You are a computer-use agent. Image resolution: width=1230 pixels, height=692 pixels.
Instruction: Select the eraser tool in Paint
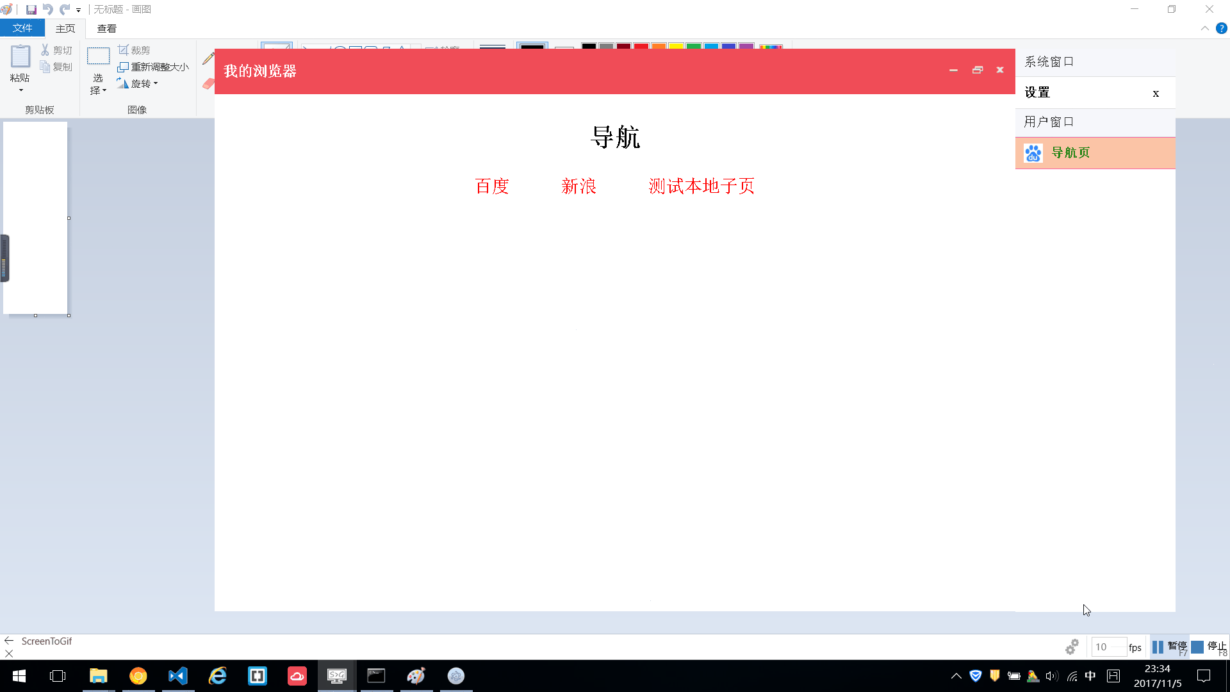coord(208,83)
